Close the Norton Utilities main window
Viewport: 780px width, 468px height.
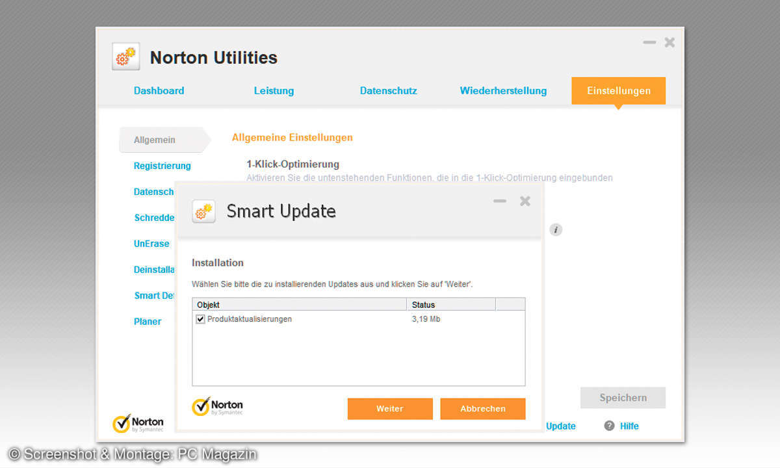point(669,42)
